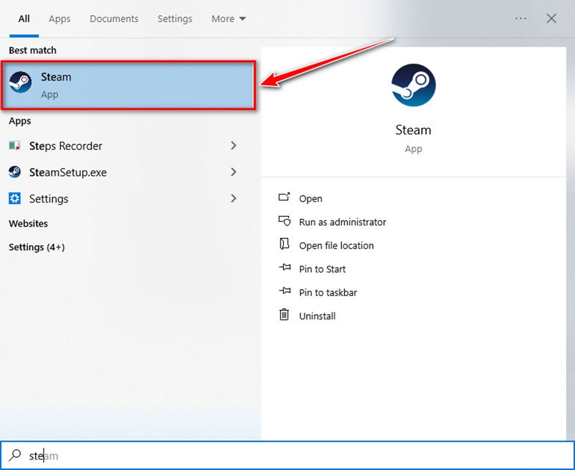Click the search magnifier icon

16,456
